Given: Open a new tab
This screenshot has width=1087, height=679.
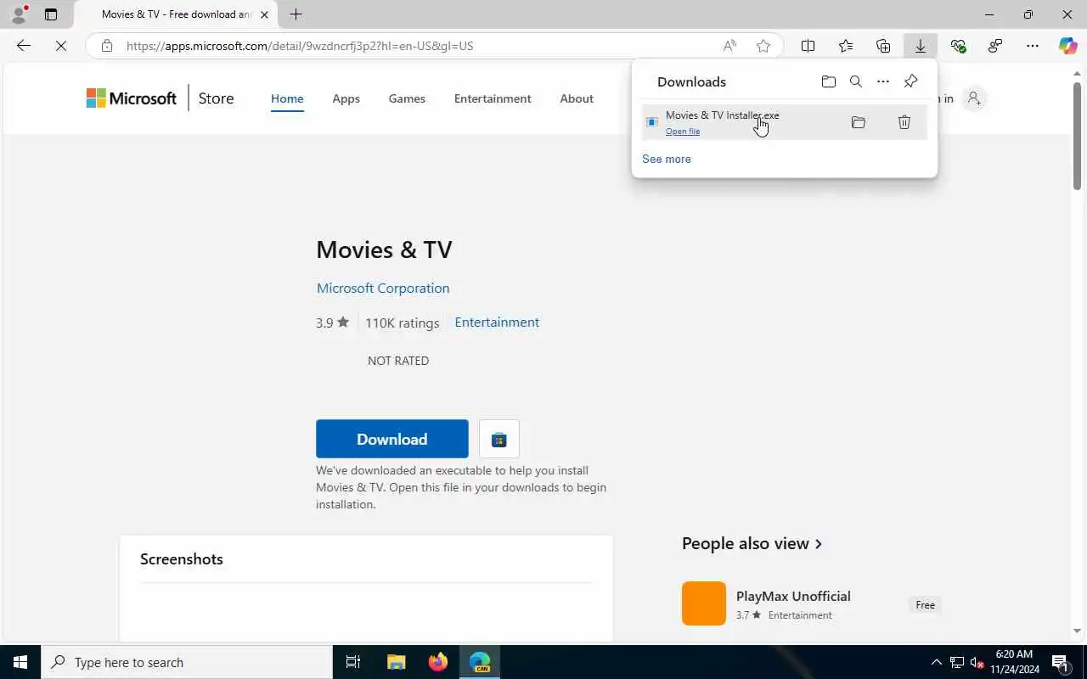Looking at the screenshot, I should click(296, 14).
